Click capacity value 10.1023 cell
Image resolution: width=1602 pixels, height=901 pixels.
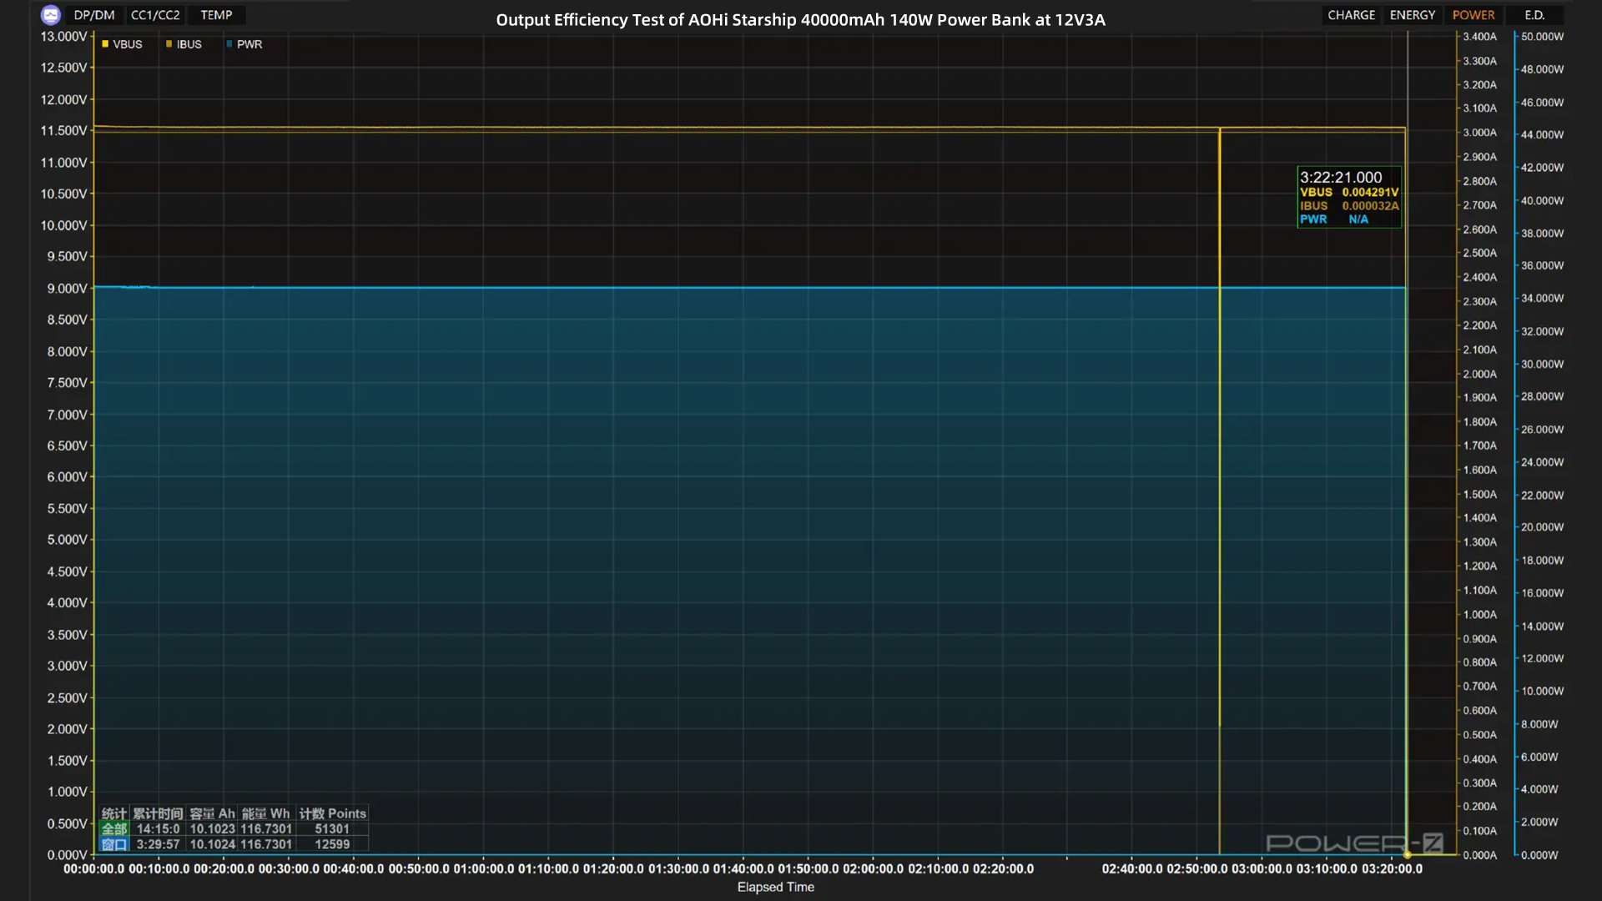click(x=213, y=829)
